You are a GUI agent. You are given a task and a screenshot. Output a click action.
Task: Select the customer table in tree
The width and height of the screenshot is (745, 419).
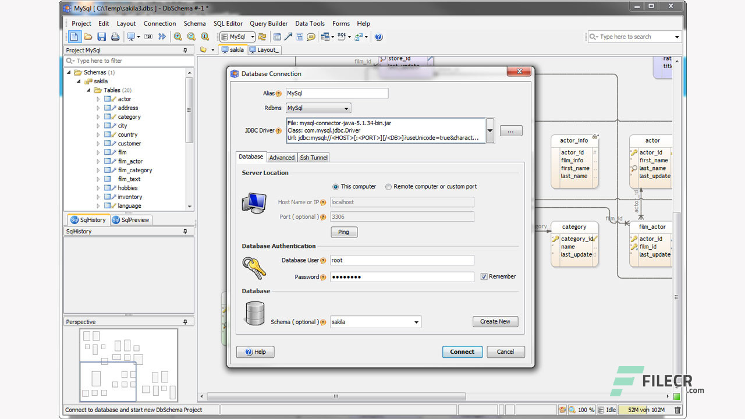coord(129,143)
